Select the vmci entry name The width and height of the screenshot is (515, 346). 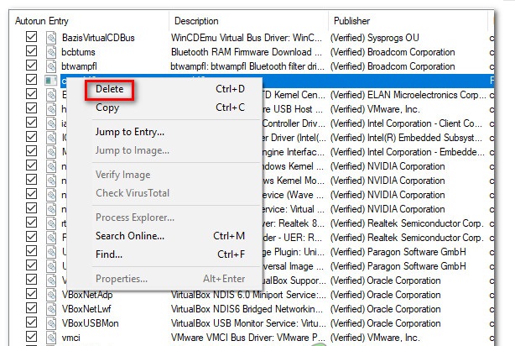(x=71, y=338)
